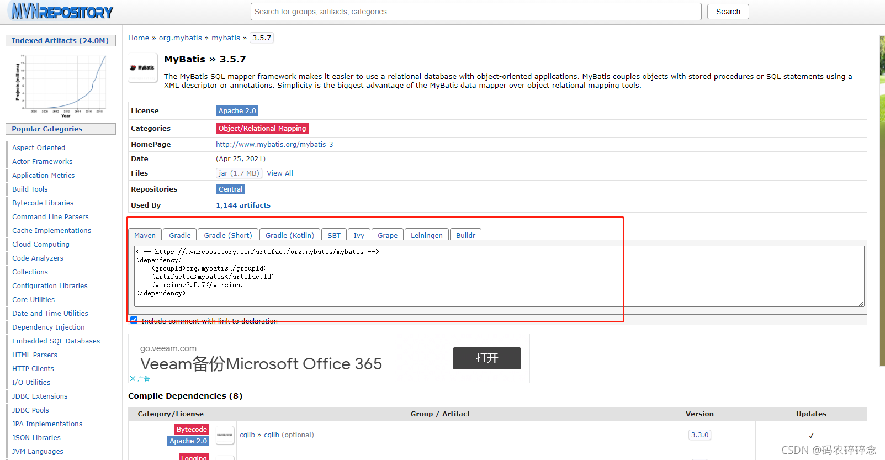
Task: Click inside the Maven dependency textarea
Action: pyautogui.click(x=500, y=276)
